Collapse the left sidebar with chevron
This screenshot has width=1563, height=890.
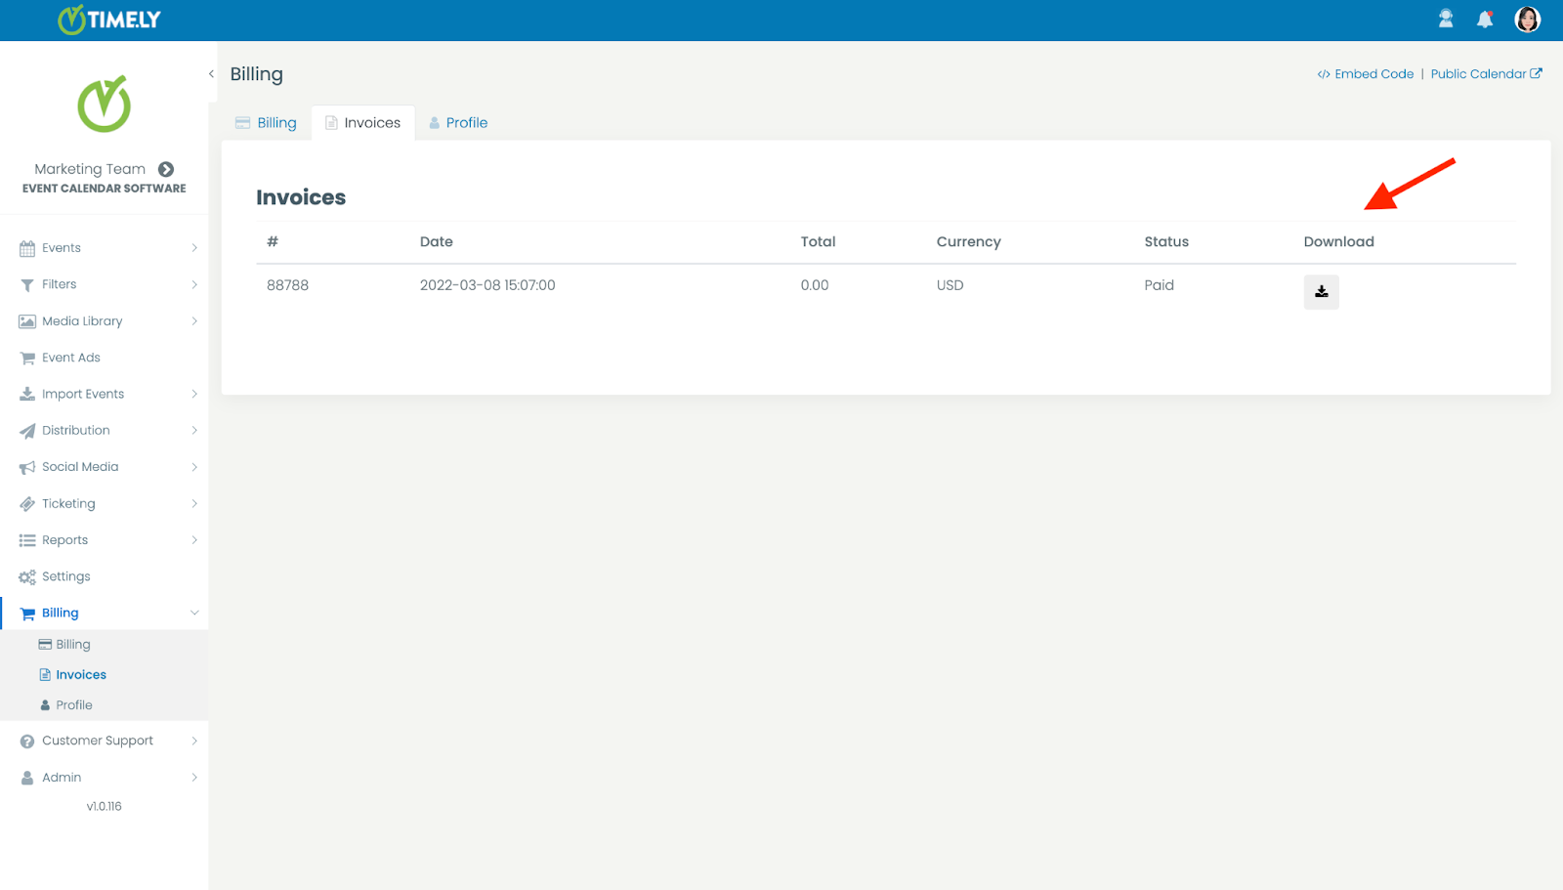click(x=211, y=73)
